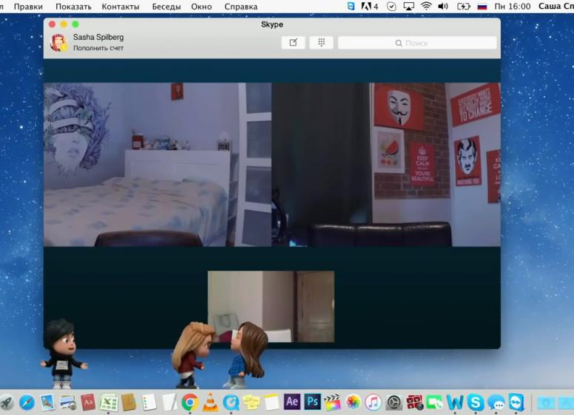Screen dimensions: 574x415
Task: Open the Skype dial pad
Action: [321, 42]
